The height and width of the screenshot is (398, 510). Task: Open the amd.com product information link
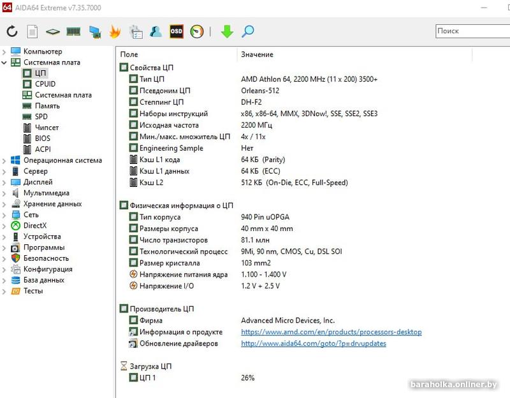coord(331,332)
